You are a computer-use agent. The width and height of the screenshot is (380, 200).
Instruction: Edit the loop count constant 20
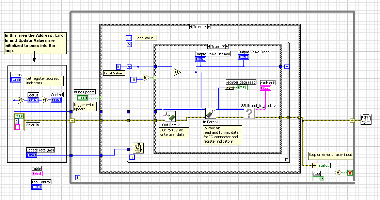(x=129, y=38)
